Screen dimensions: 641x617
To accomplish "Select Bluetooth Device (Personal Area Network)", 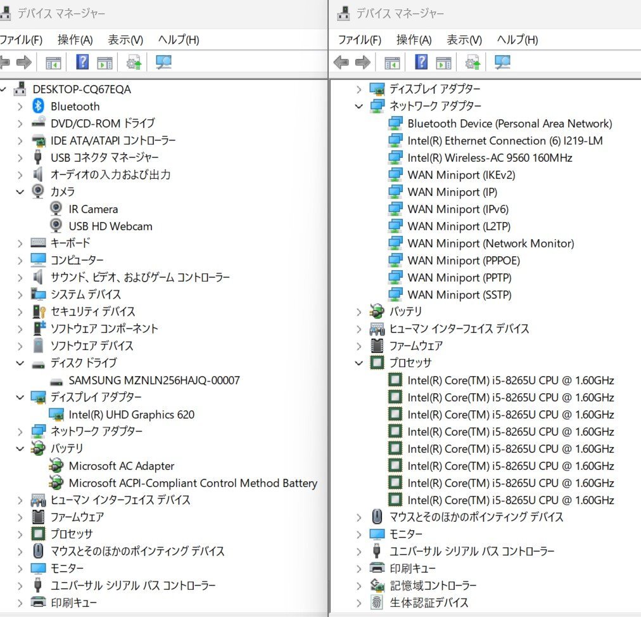I will point(510,123).
